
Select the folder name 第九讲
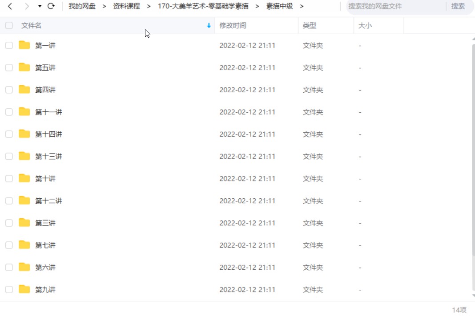tap(45, 289)
